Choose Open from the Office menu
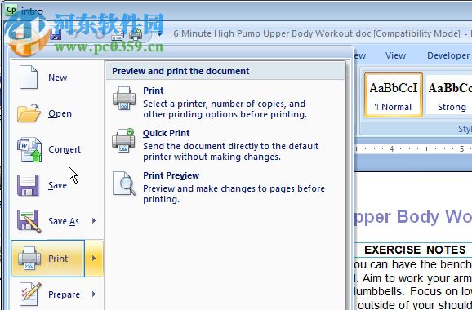 pos(57,113)
